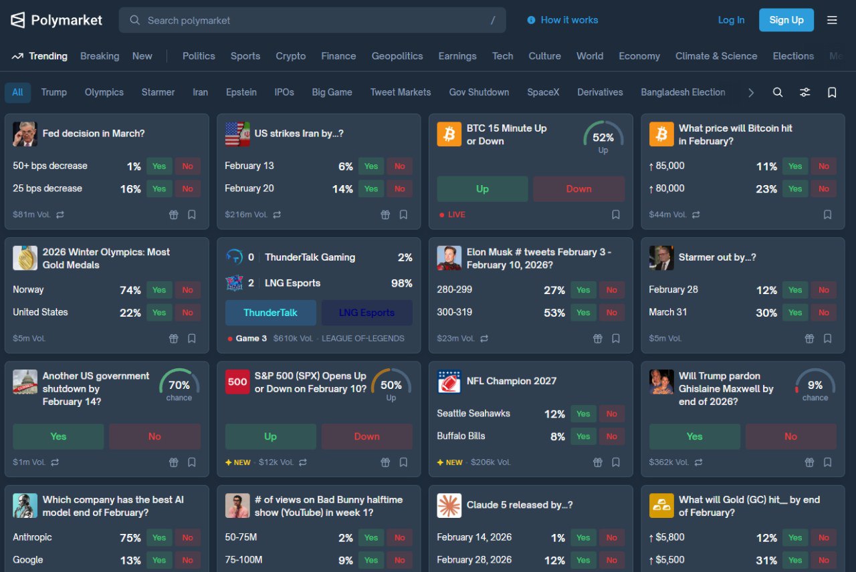This screenshot has height=572, width=856.
Task: Click the Polymarket logo icon
Action: [x=18, y=20]
